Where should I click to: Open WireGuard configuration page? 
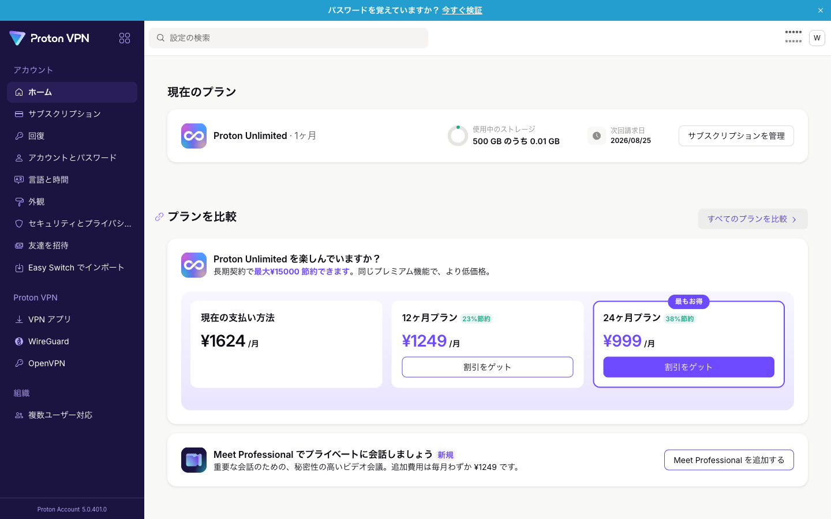72,341
